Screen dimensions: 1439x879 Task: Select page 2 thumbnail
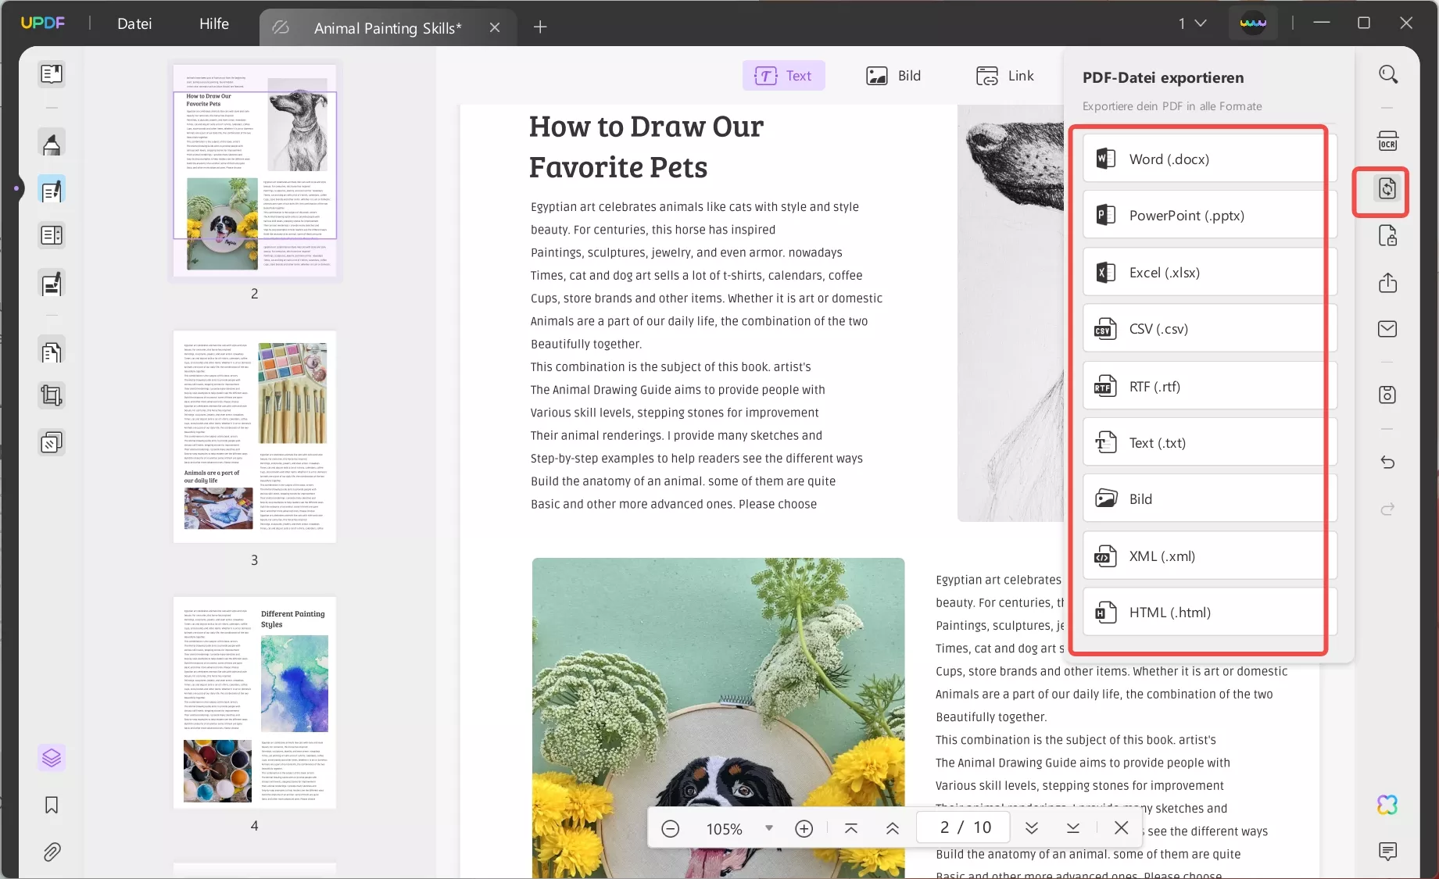coord(255,170)
